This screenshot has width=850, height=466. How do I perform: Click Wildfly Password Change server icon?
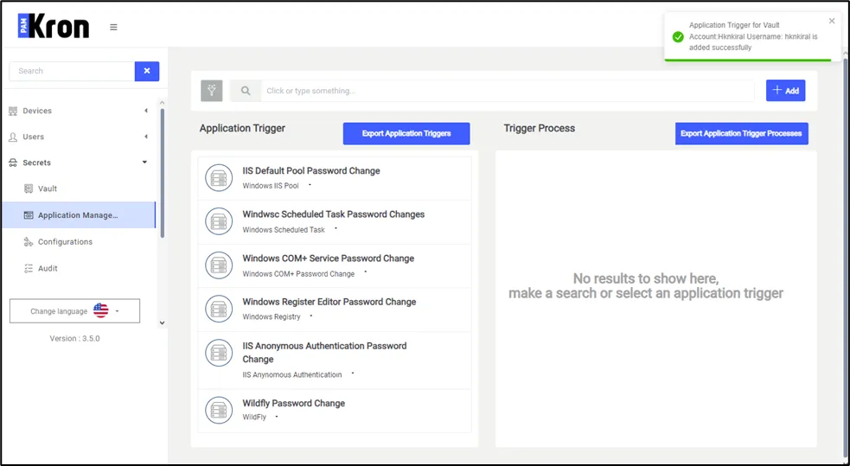point(219,410)
